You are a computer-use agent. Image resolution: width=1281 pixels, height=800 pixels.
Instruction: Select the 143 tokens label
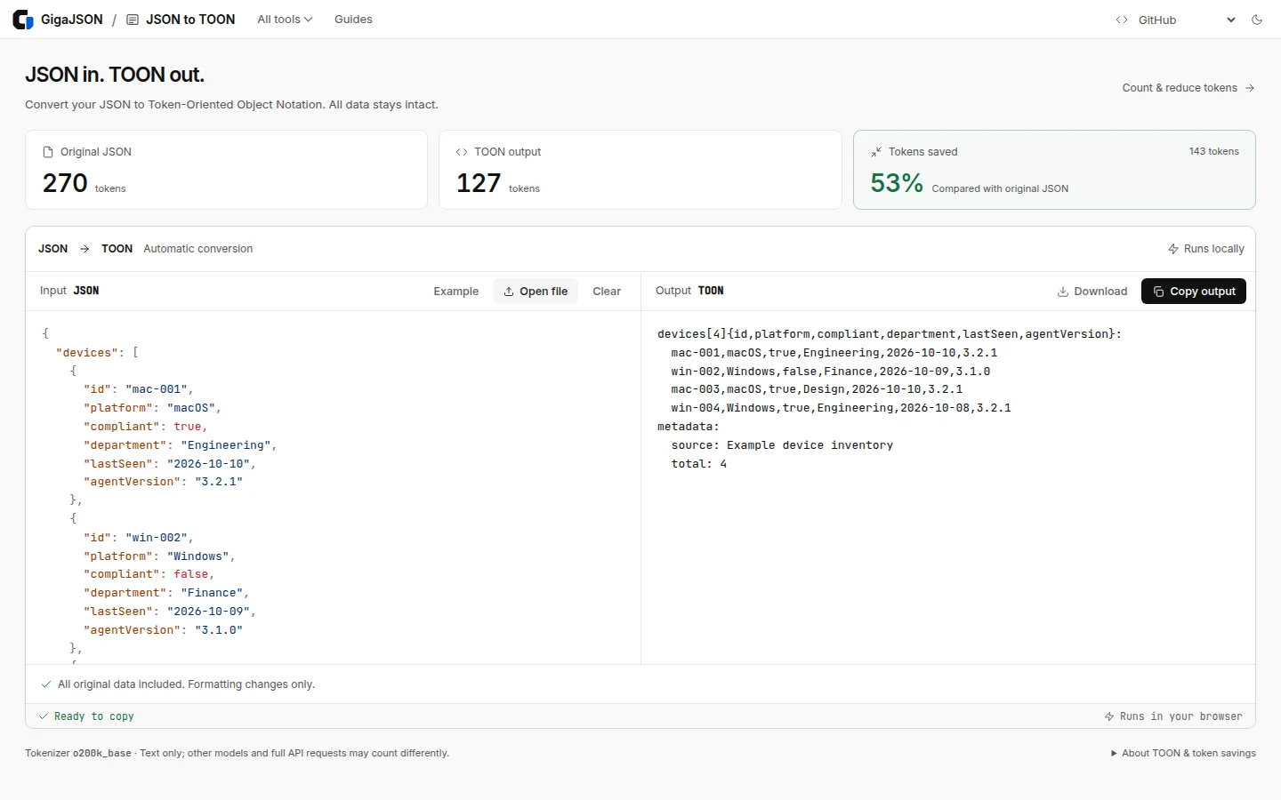(1213, 151)
